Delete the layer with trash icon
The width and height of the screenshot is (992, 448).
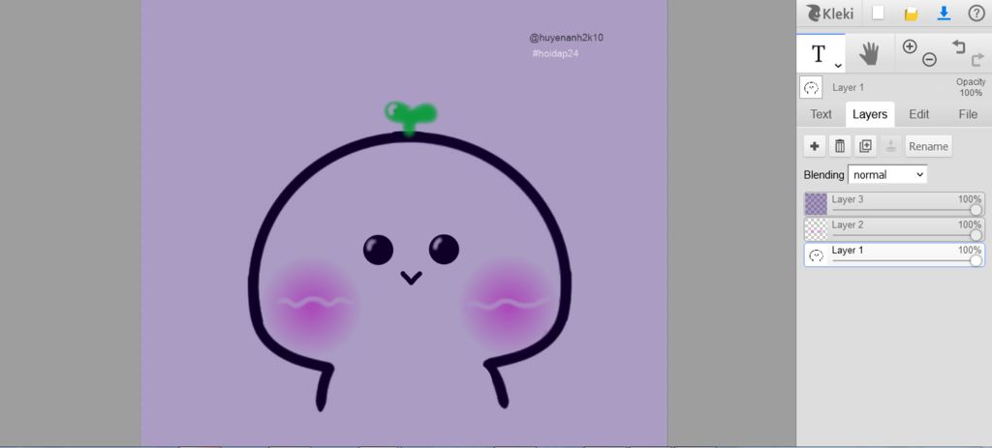point(840,146)
